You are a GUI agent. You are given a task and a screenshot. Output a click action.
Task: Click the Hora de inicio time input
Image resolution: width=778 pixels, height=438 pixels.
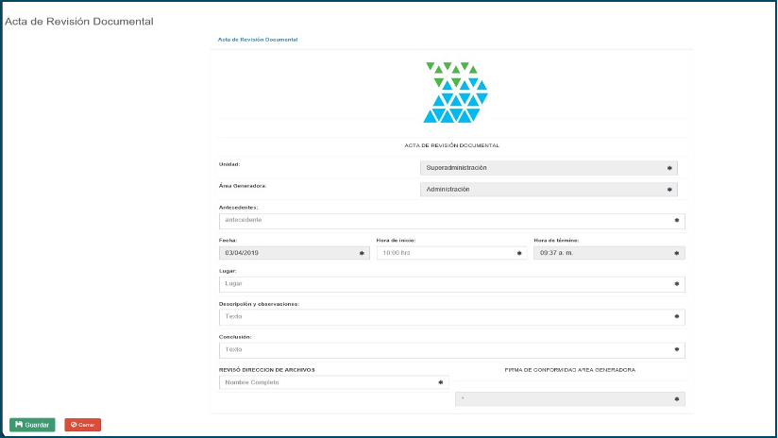[444, 253]
